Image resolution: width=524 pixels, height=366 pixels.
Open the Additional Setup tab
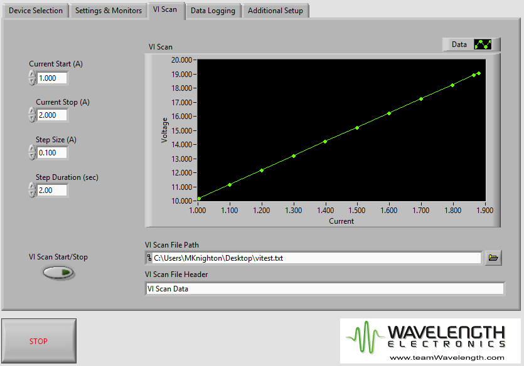pyautogui.click(x=275, y=11)
